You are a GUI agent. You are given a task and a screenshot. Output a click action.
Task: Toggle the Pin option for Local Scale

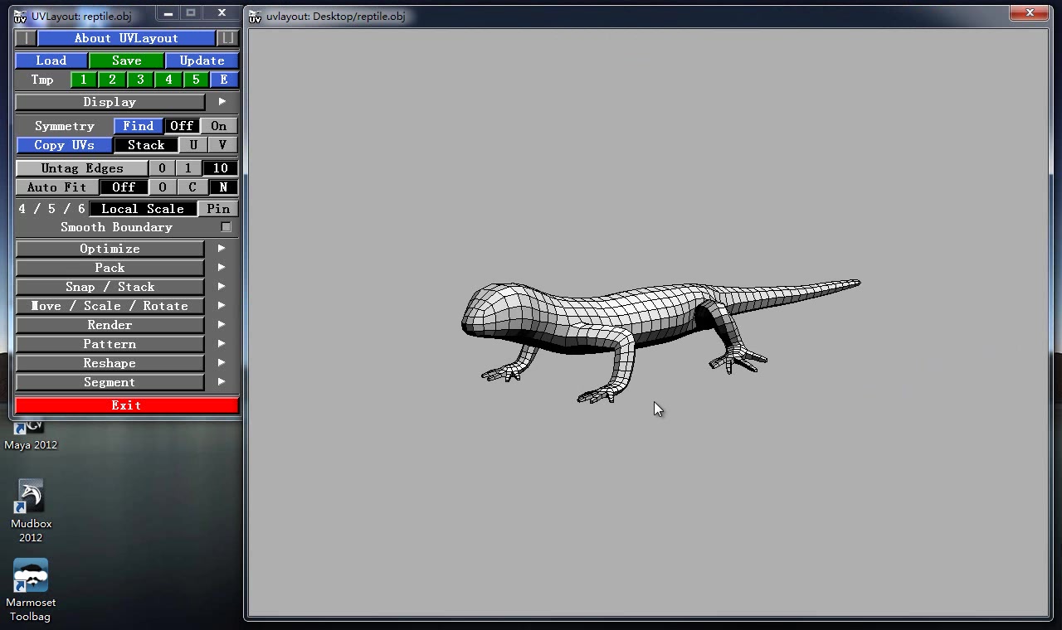coord(218,209)
